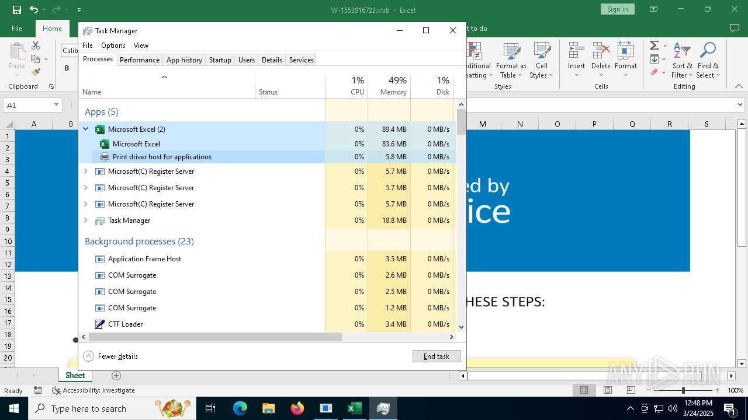Screen dimensions: 748x420
Task: Click the macro recording icon in the status bar
Action: [x=38, y=390]
